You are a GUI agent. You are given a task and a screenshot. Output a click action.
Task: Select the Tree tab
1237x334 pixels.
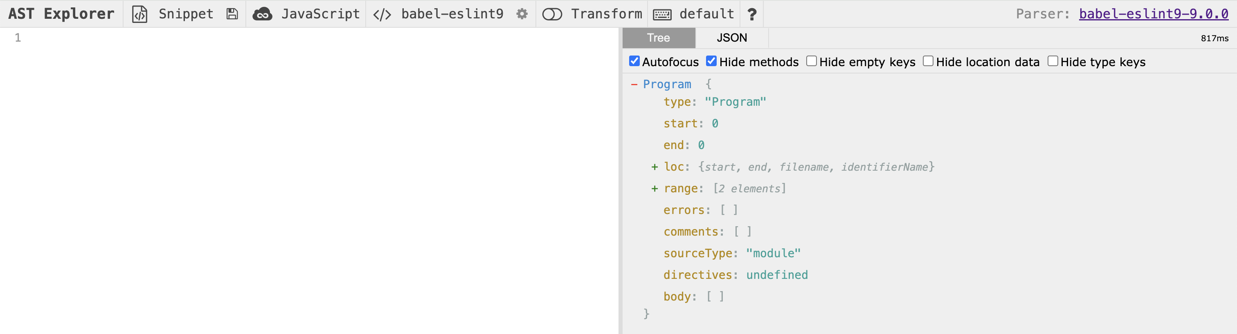(x=658, y=38)
